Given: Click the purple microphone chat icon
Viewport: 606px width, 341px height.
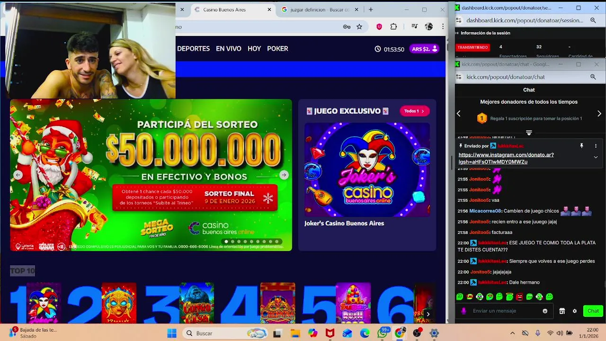Looking at the screenshot, I should (463, 311).
